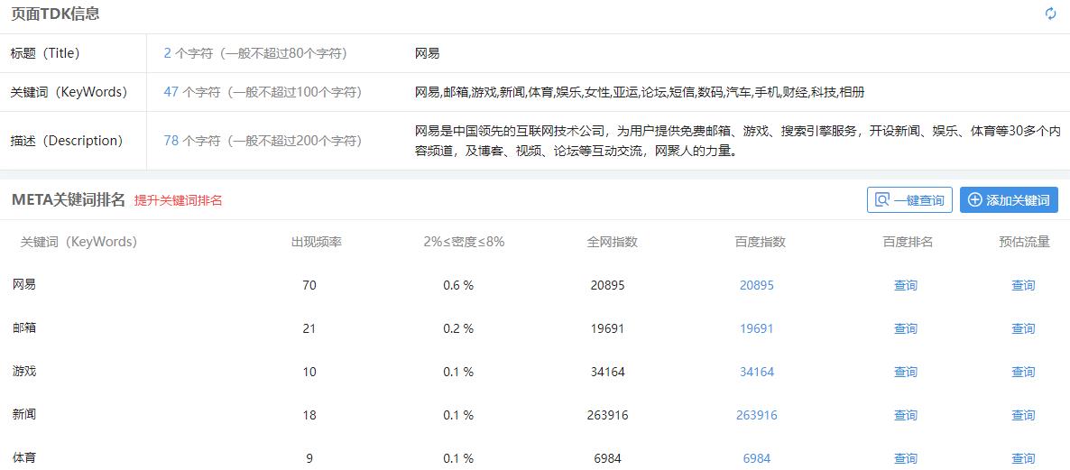
Task: Open Baidu index 6984 link for 体育
Action: pyautogui.click(x=757, y=458)
